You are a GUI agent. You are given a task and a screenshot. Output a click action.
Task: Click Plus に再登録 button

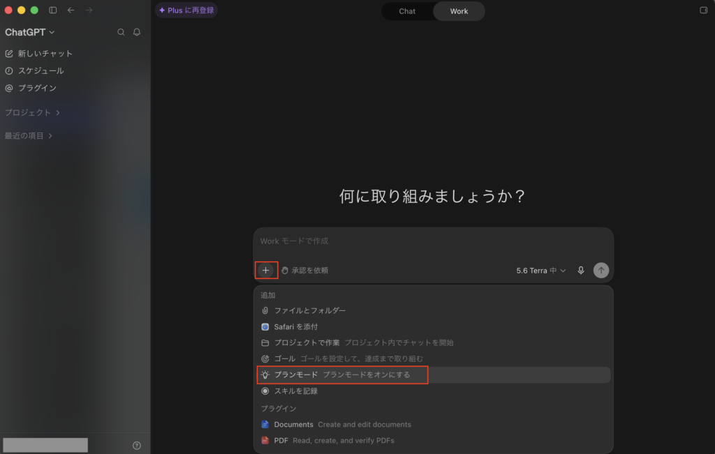coord(186,10)
